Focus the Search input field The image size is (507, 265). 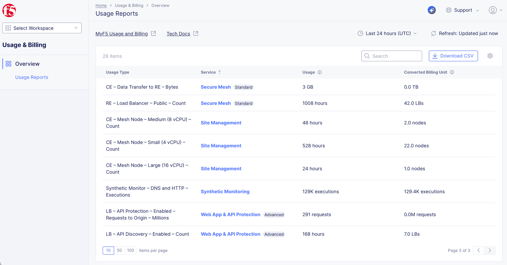pos(392,56)
